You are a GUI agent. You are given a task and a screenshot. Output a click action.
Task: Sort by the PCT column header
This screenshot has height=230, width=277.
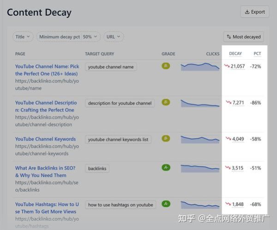click(257, 54)
